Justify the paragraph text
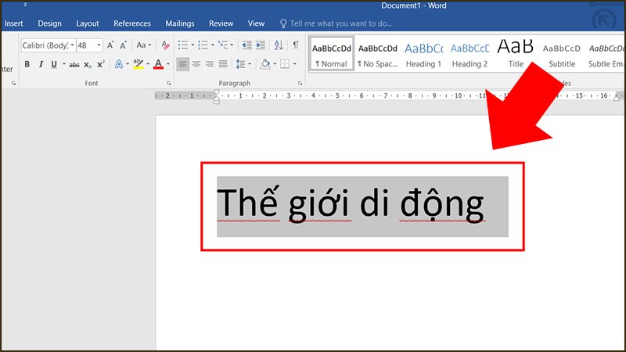This screenshot has width=626, height=352. tap(223, 64)
